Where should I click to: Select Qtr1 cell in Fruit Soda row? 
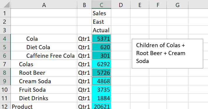(84, 90)
